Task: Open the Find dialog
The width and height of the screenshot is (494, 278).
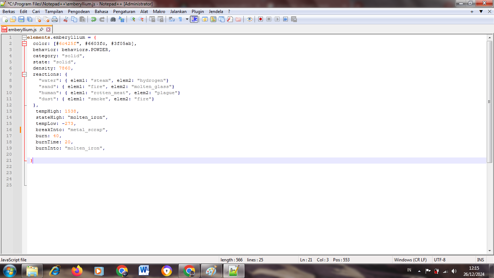Action: [x=113, y=19]
